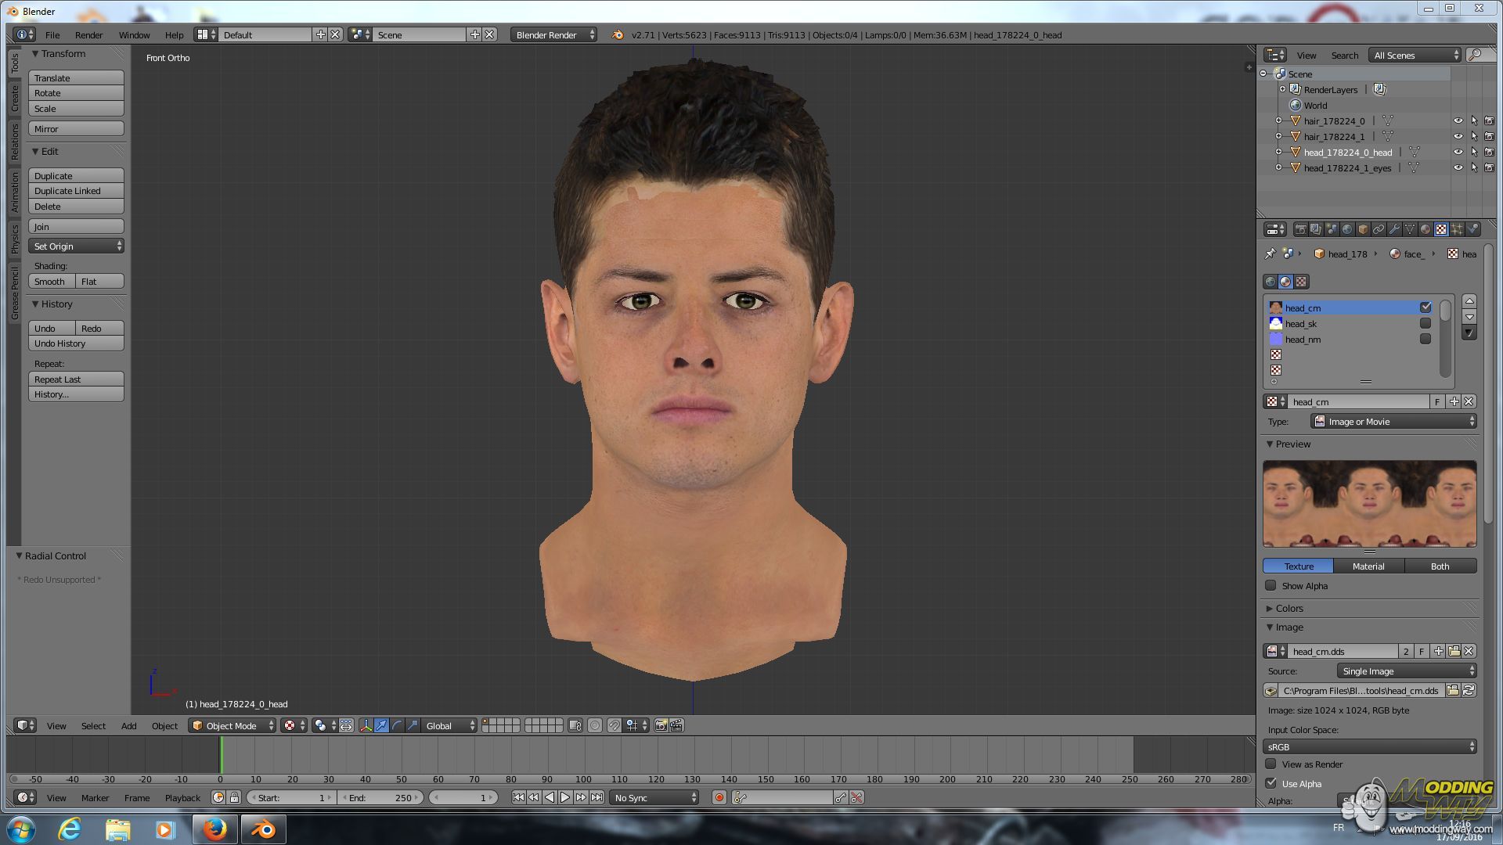Toggle the 3D manipulator translate arrow icon
This screenshot has width=1503, height=845.
[x=381, y=726]
